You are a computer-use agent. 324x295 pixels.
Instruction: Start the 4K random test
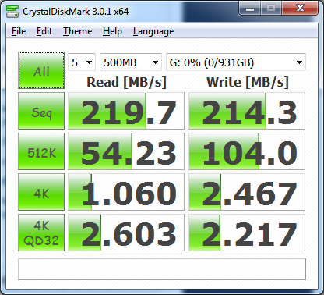pos(41,192)
